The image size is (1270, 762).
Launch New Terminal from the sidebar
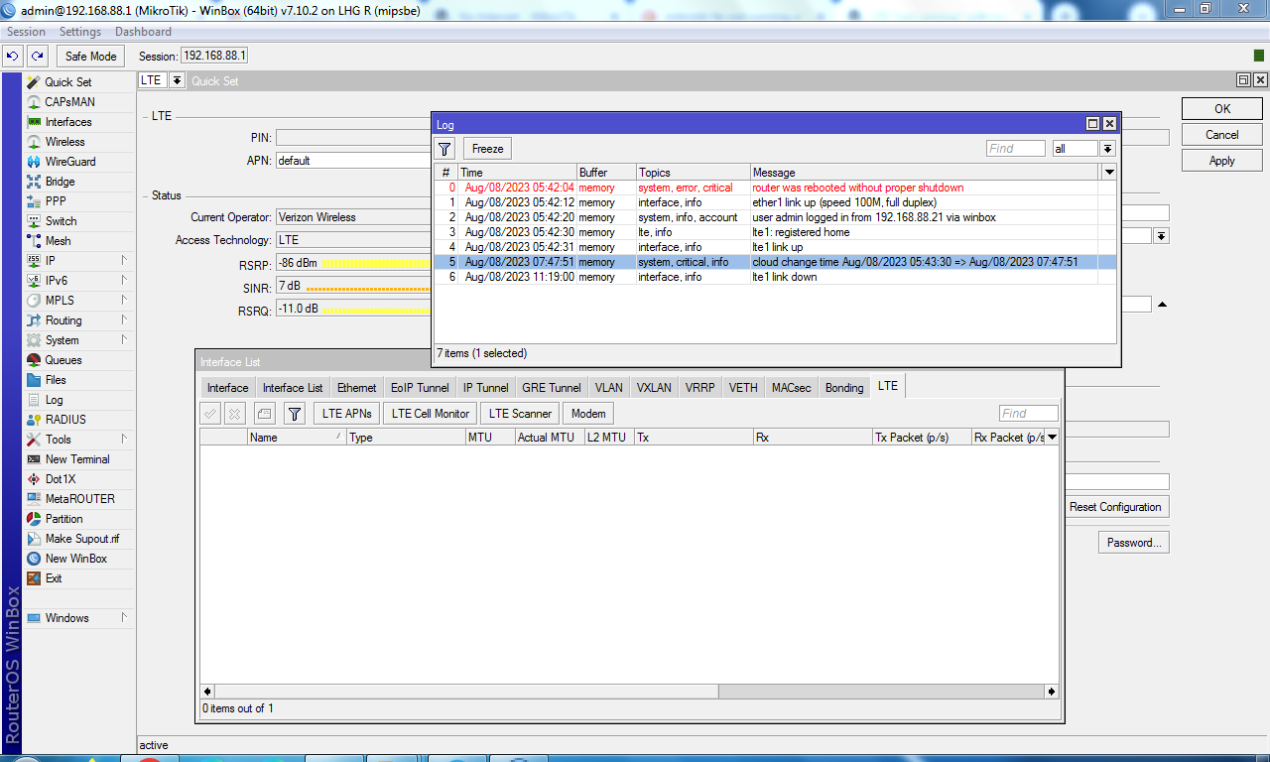coord(77,459)
